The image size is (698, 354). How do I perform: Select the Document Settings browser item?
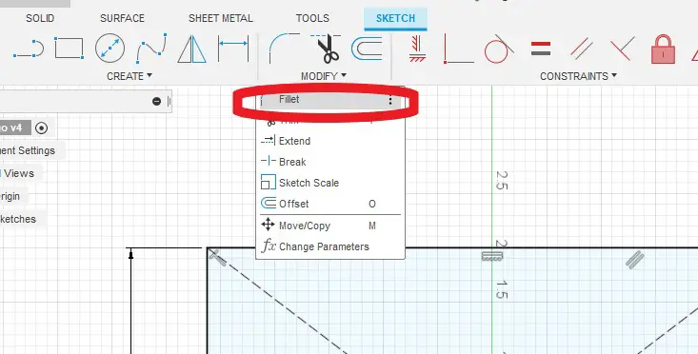(x=28, y=150)
